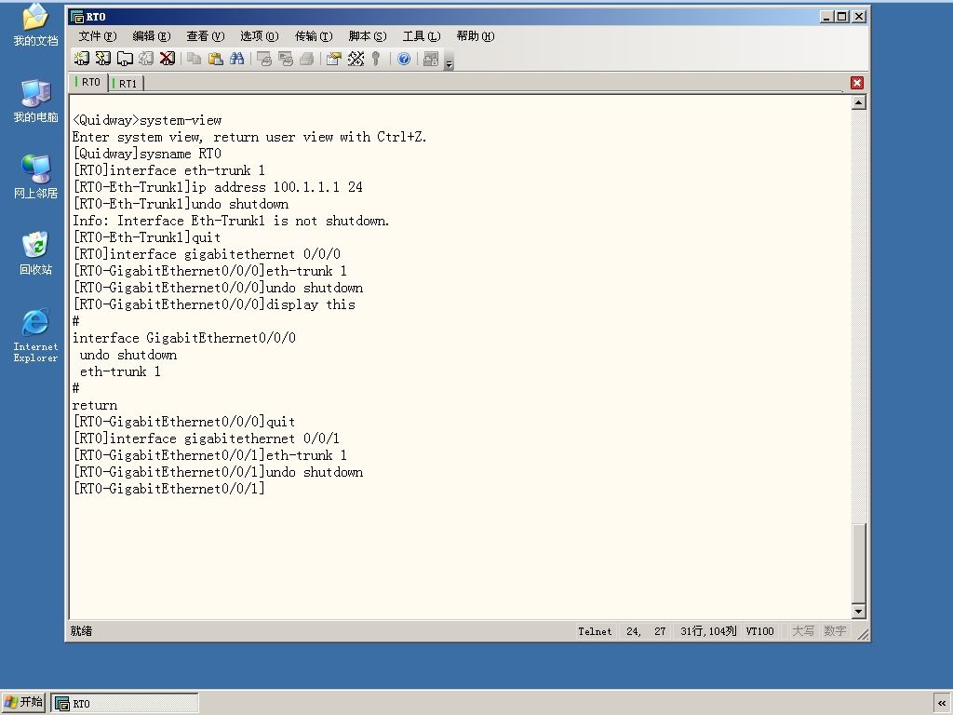Click the 数字 num lock indicator
Image resolution: width=953 pixels, height=715 pixels.
point(835,631)
